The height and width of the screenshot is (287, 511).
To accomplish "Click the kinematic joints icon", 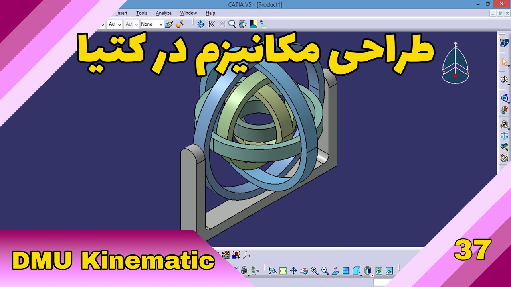I will click(x=504, y=124).
